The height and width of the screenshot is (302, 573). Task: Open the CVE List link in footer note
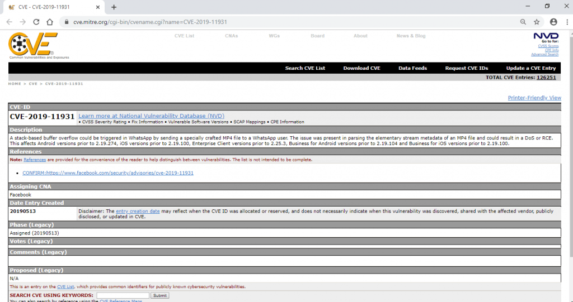pyautogui.click(x=65, y=287)
